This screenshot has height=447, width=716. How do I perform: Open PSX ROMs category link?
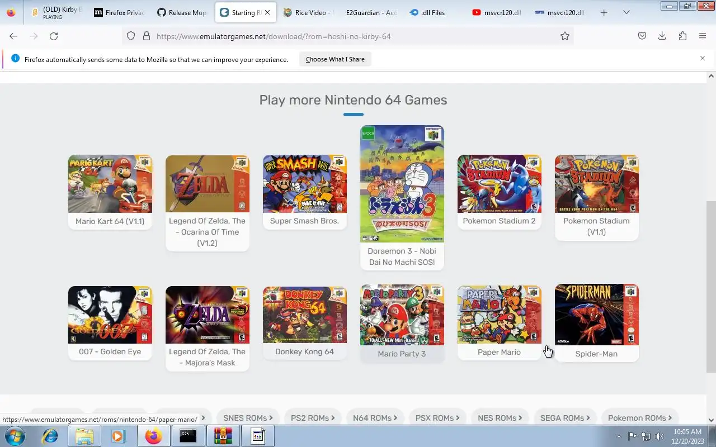(437, 417)
